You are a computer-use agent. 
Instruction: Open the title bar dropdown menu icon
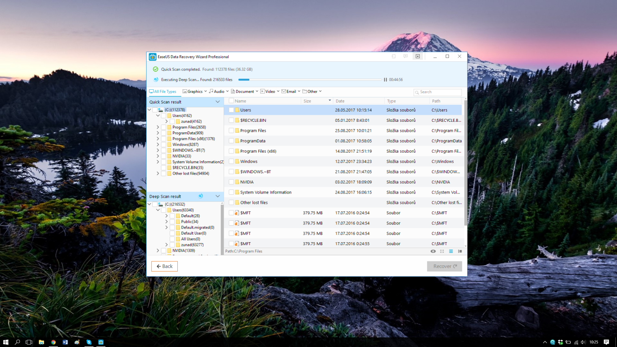(x=418, y=56)
